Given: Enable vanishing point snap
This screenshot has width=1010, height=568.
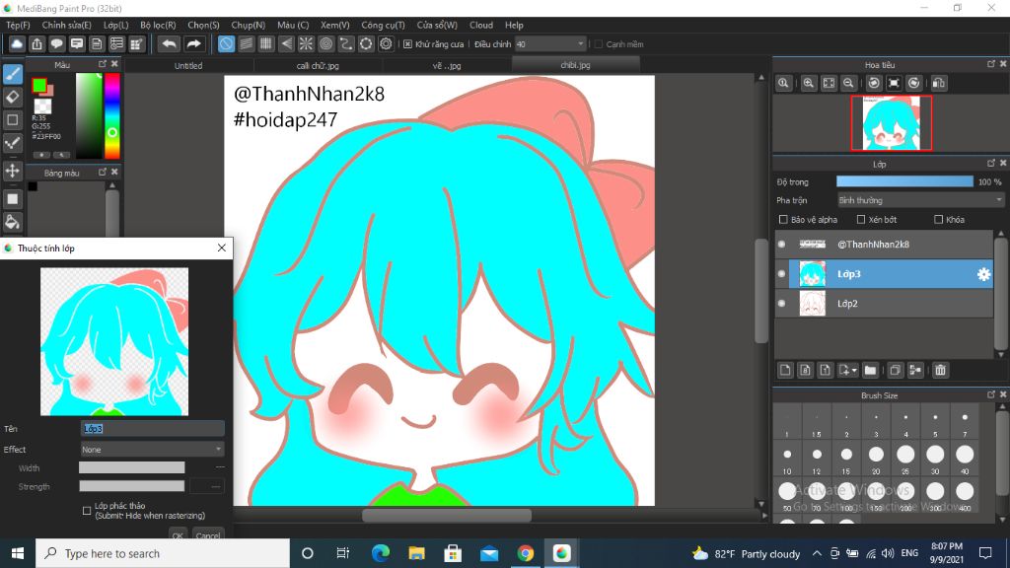Looking at the screenshot, I should pyautogui.click(x=286, y=43).
